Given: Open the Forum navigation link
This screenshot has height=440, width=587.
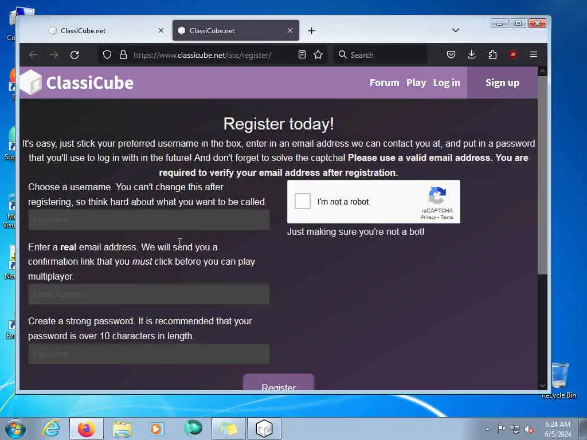Looking at the screenshot, I should tap(385, 82).
